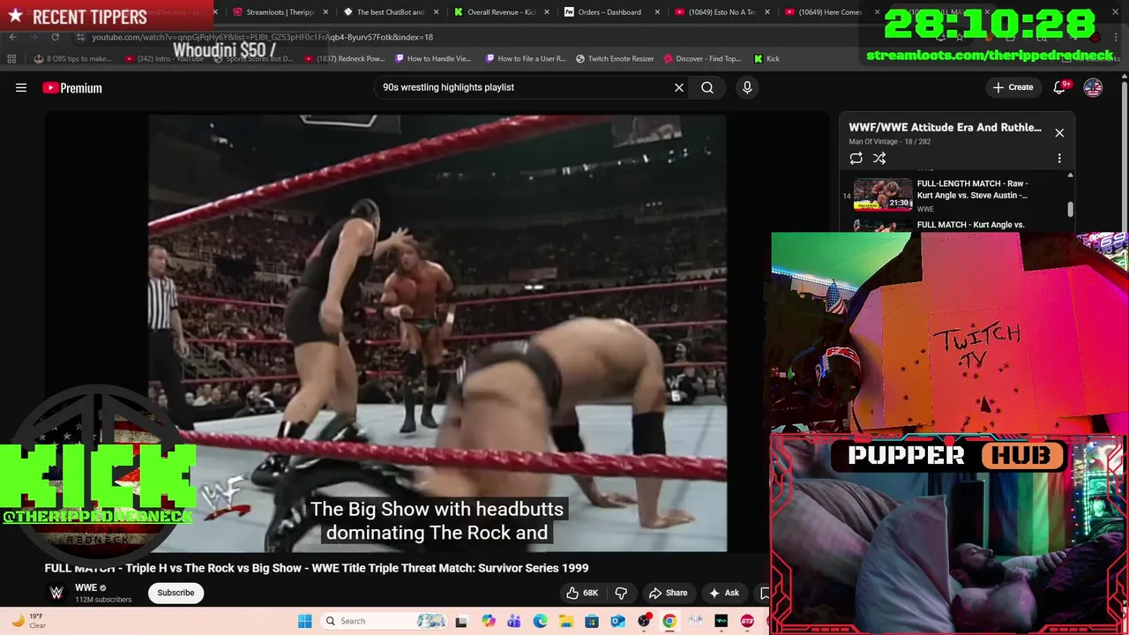Open the playlist three-dot options menu

click(x=1059, y=158)
